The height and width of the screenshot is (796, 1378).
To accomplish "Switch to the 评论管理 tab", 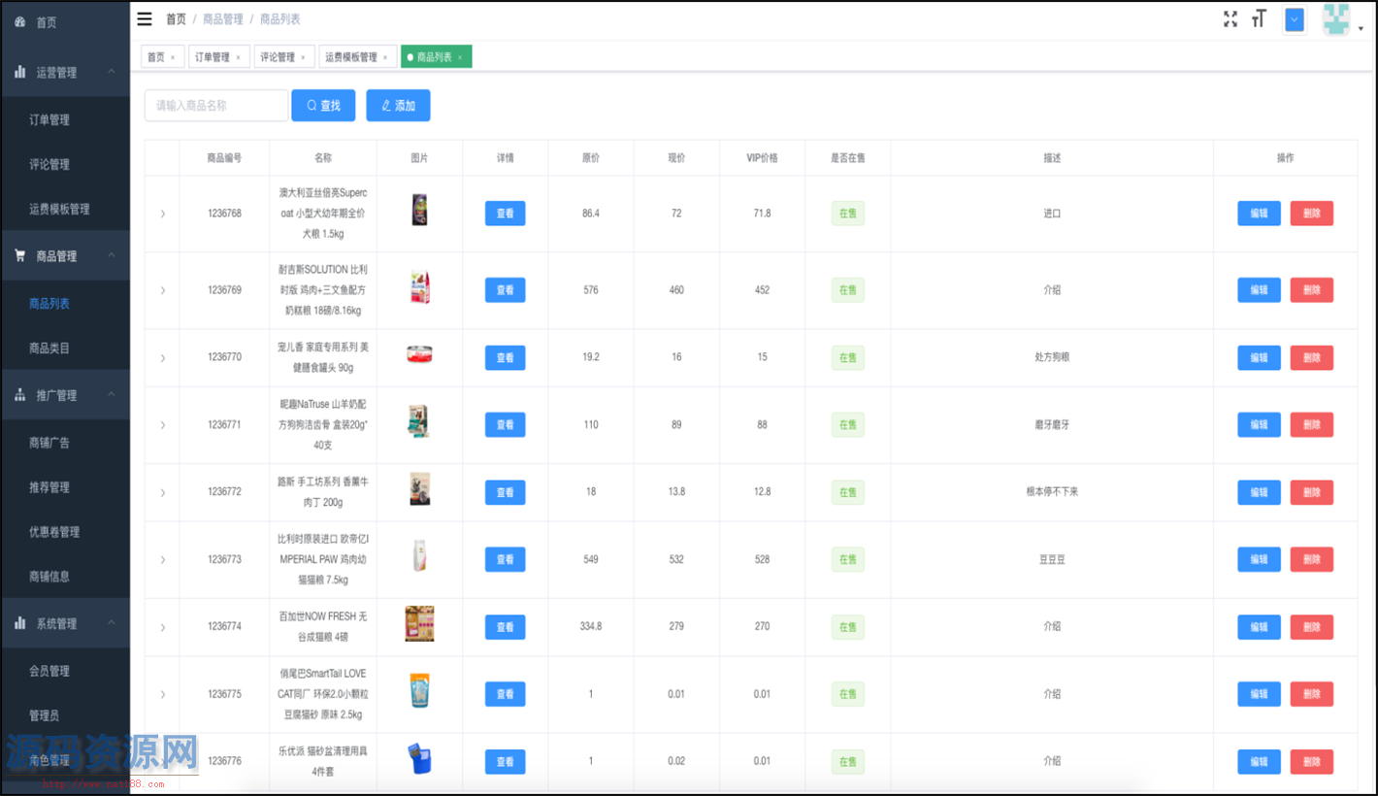I will tap(277, 57).
